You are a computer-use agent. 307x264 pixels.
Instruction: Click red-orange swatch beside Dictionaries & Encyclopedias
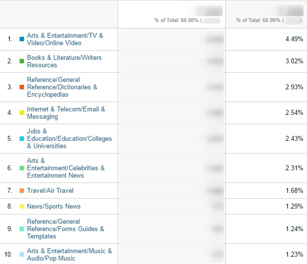pos(22,87)
